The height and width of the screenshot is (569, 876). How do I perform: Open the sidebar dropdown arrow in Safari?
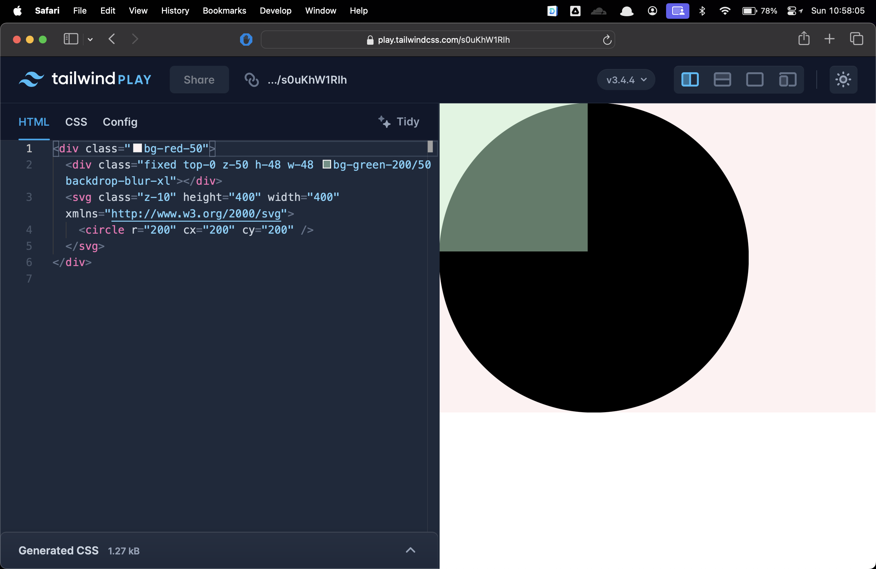[x=90, y=40]
